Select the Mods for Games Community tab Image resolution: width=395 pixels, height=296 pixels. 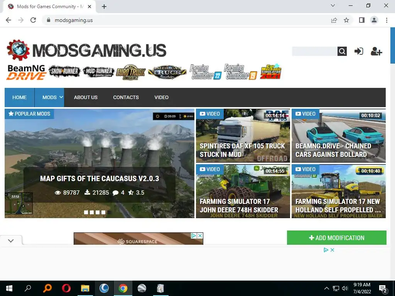pyautogui.click(x=49, y=7)
